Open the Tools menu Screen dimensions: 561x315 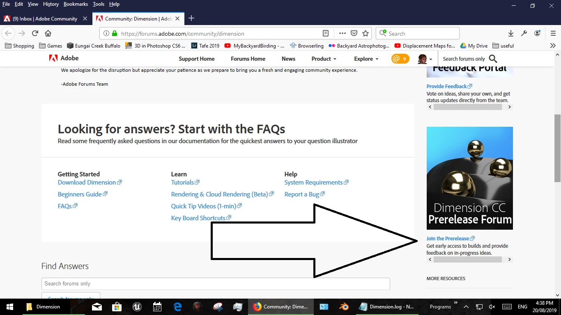99,4
